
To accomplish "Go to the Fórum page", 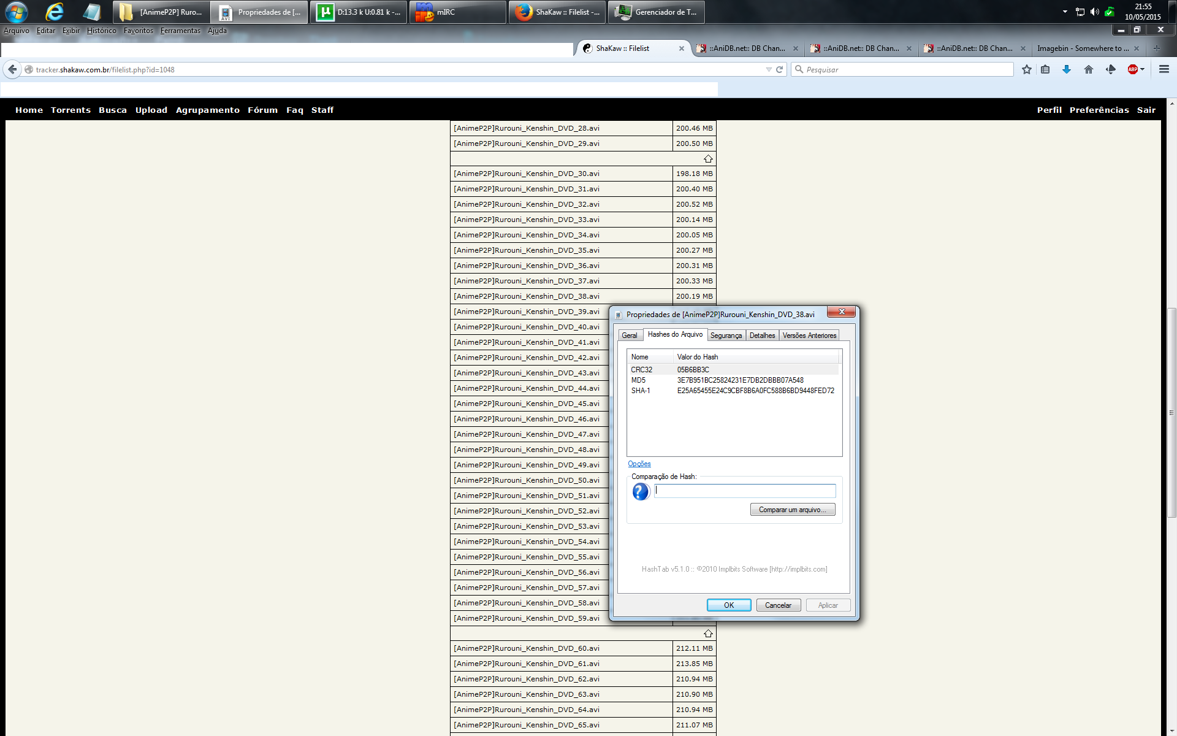I will 262,110.
